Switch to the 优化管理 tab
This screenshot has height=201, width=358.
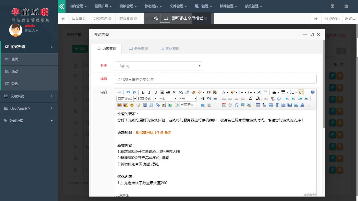pos(170,49)
